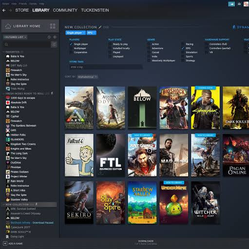Click the forward navigation arrow
The image size is (249, 249).
[10, 10]
